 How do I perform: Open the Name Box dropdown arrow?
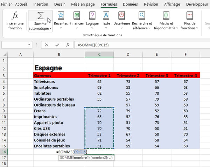[x=29, y=44]
